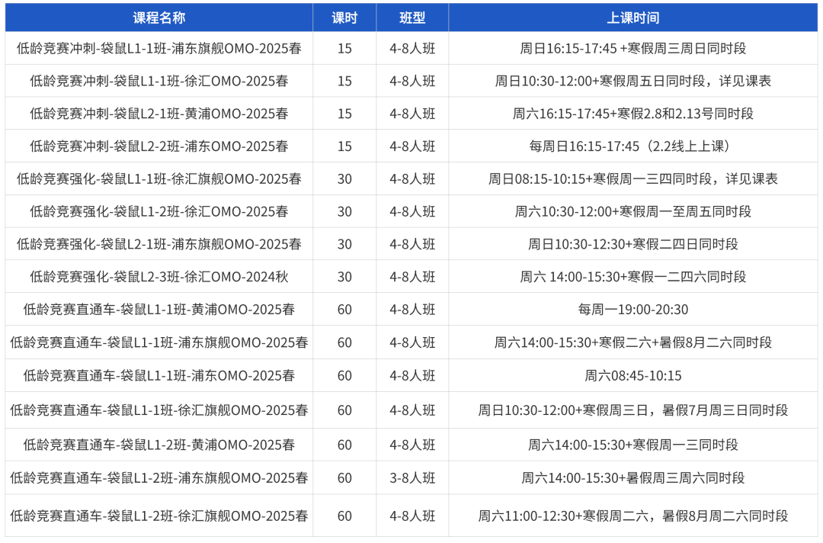Click 4-8人班 in 周六08:45-10:15 row
Image resolution: width=823 pixels, height=543 pixels.
click(x=412, y=375)
